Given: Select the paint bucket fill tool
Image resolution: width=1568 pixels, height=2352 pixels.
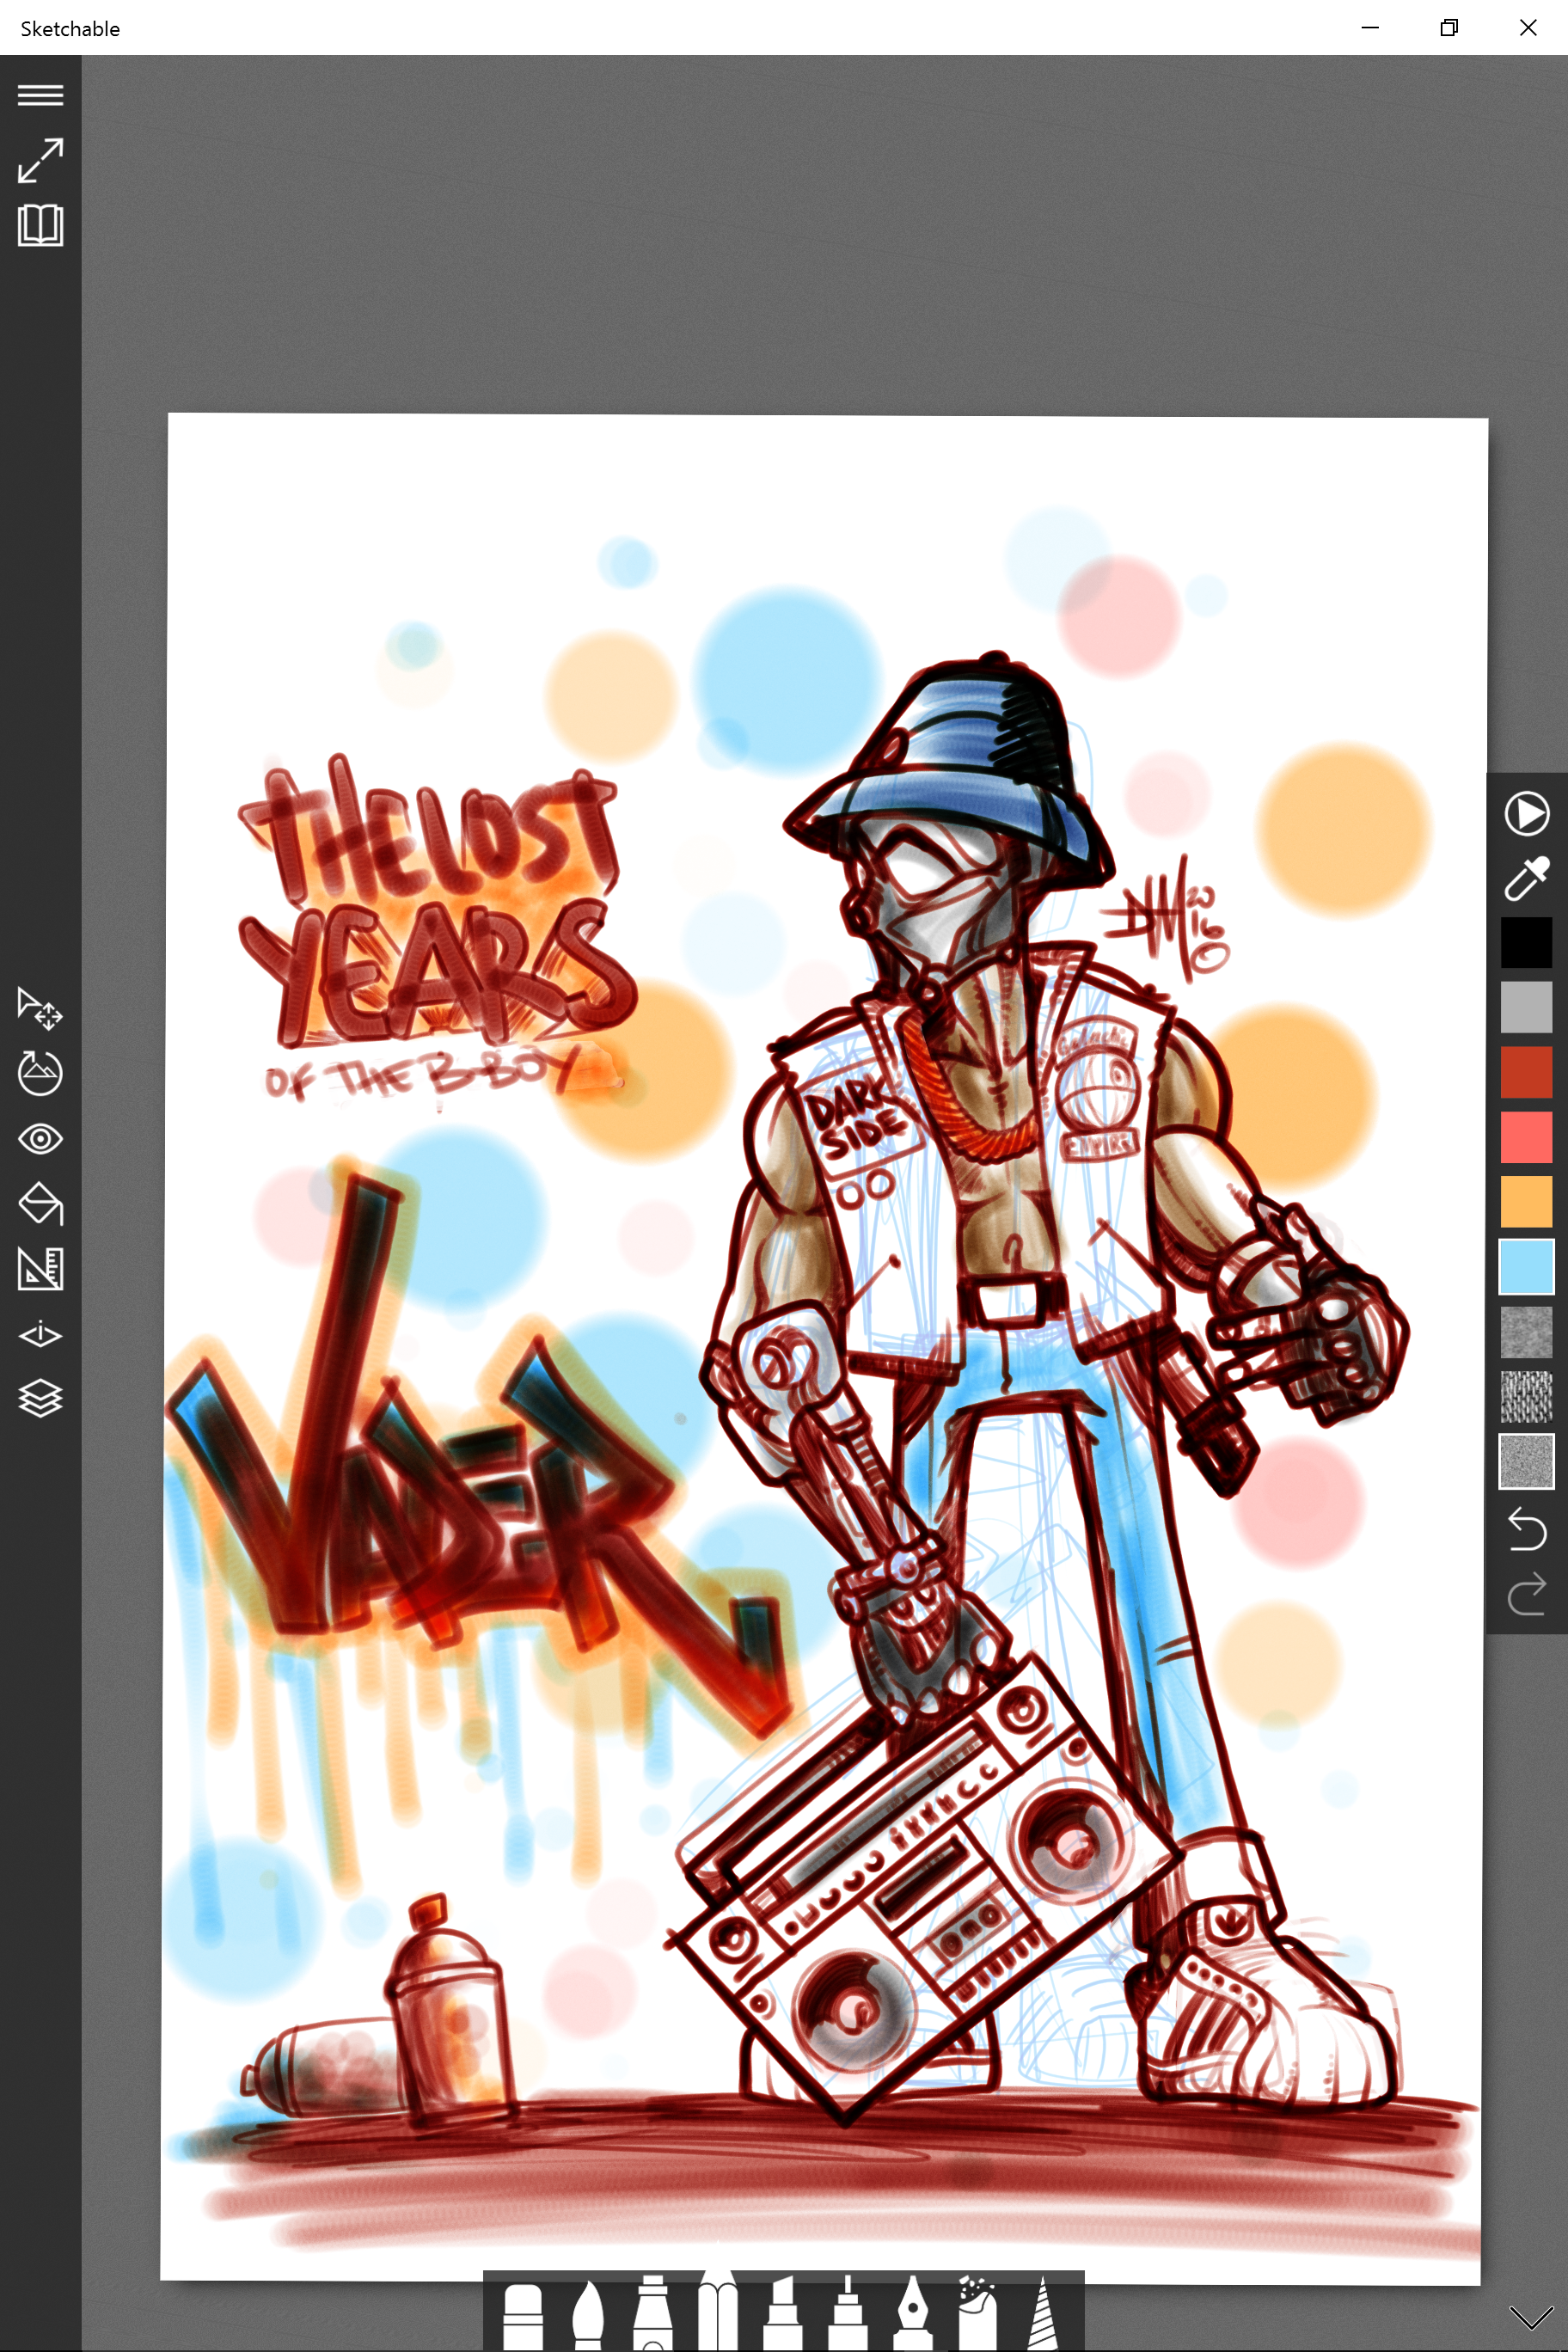Looking at the screenshot, I should coord(41,1203).
